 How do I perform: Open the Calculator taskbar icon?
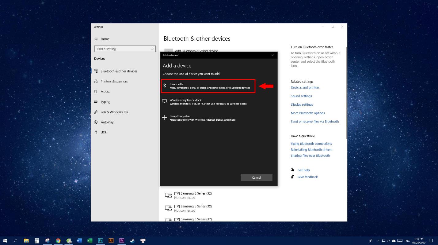pyautogui.click(x=37, y=241)
